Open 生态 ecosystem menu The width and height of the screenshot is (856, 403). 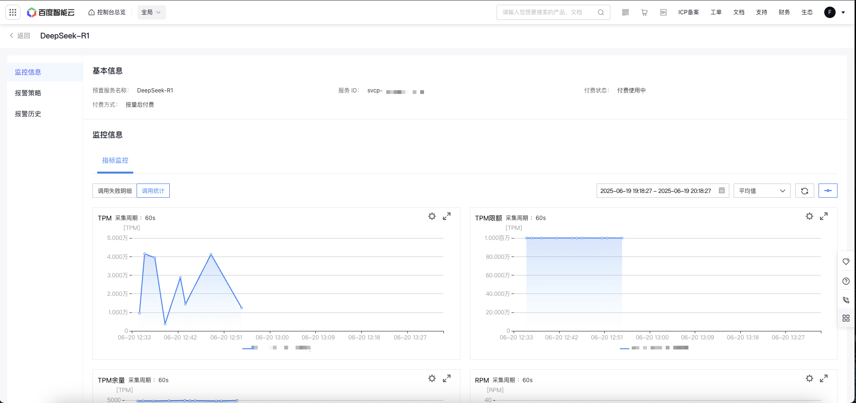807,12
